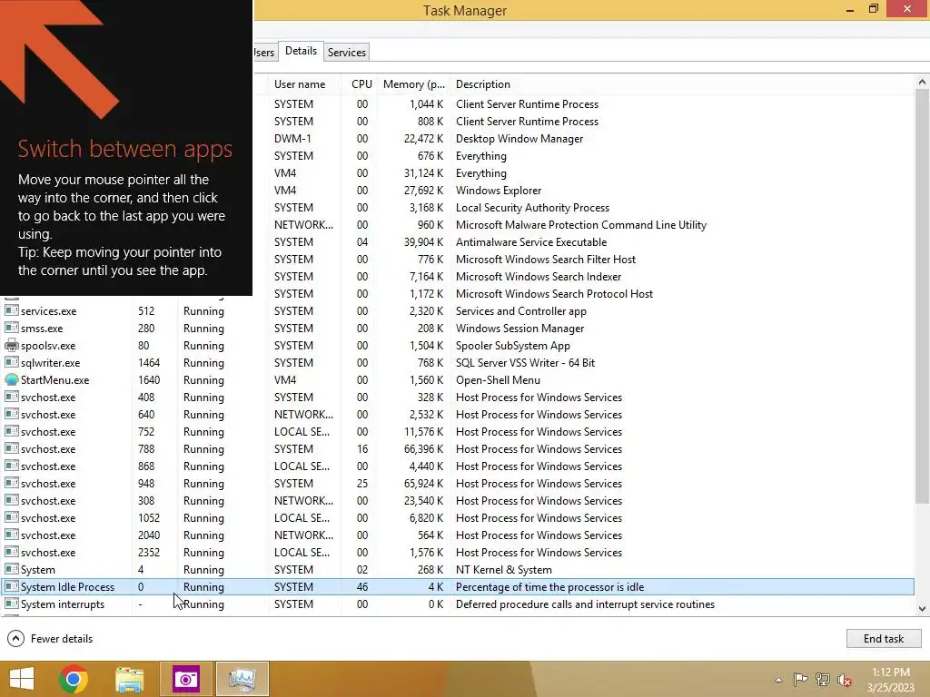The image size is (930, 697).
Task: Select the sqlwriter.exe row name
Action: pos(51,363)
